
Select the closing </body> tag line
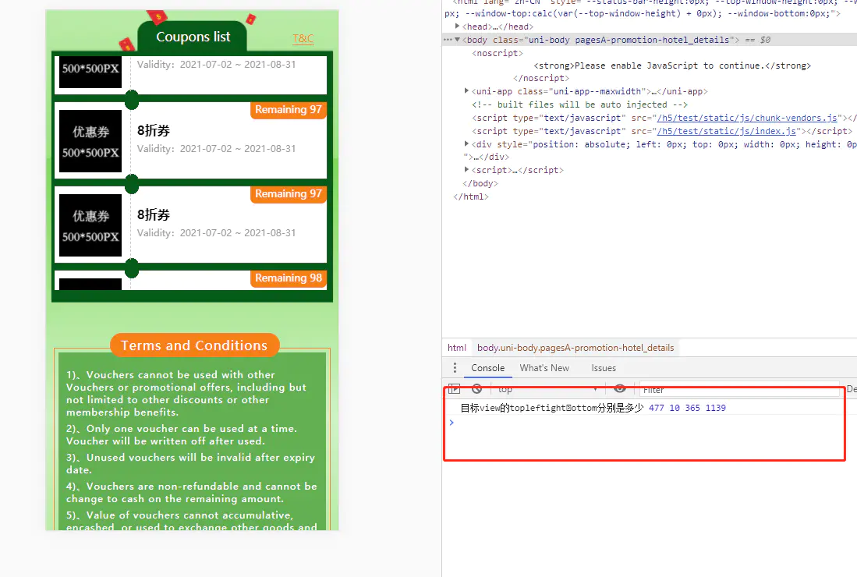pos(480,183)
